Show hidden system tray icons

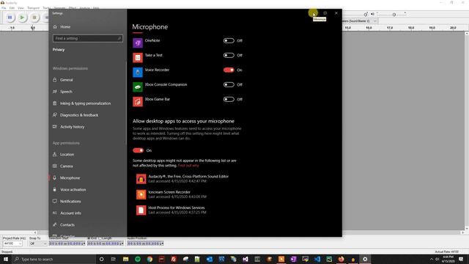432,259
